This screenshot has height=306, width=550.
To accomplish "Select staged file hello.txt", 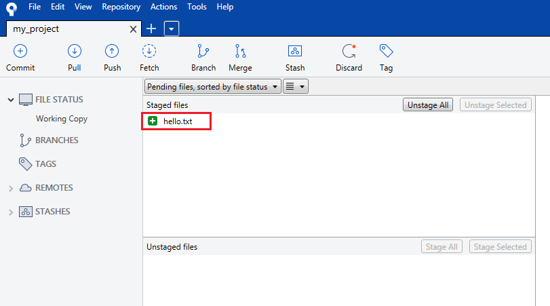I will pyautogui.click(x=177, y=121).
